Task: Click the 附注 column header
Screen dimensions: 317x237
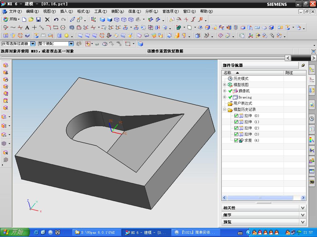Action: (x=295, y=73)
